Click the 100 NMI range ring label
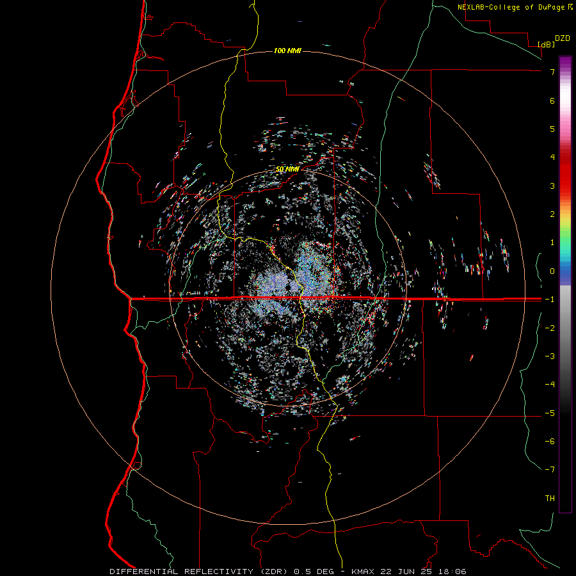The width and height of the screenshot is (576, 576). click(x=287, y=51)
